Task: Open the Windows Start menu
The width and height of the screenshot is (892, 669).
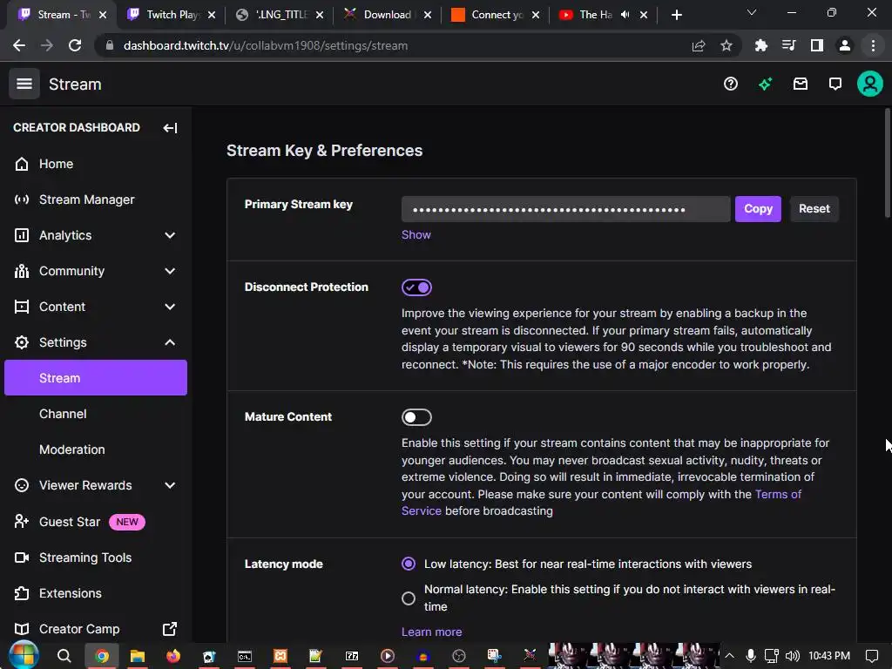Action: tap(24, 655)
